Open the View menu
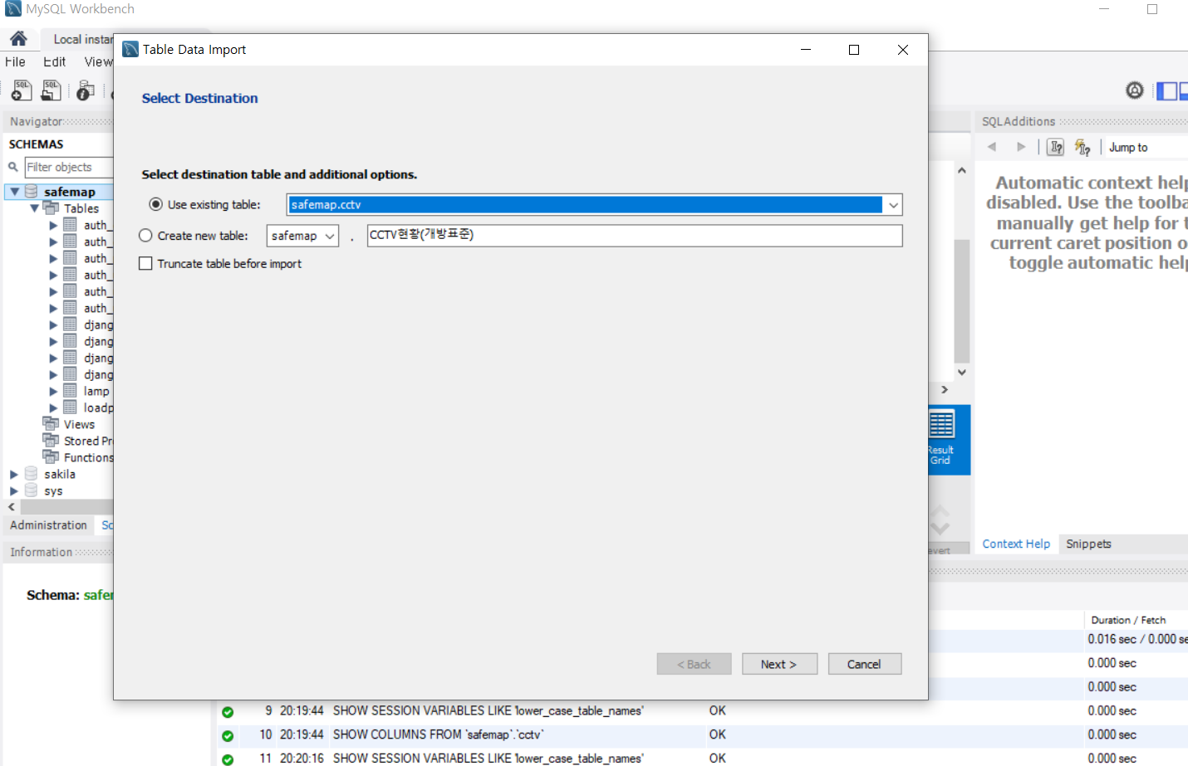The image size is (1188, 766). pos(98,61)
